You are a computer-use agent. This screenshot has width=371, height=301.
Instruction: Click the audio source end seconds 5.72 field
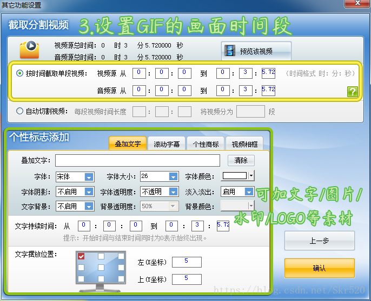point(268,91)
